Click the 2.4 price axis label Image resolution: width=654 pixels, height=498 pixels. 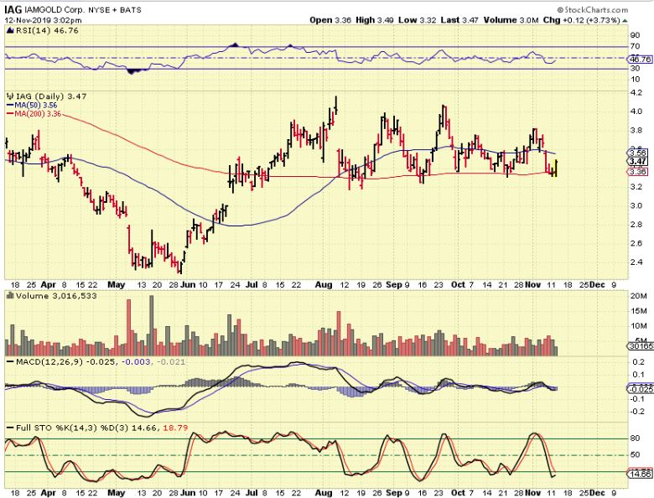pos(636,262)
